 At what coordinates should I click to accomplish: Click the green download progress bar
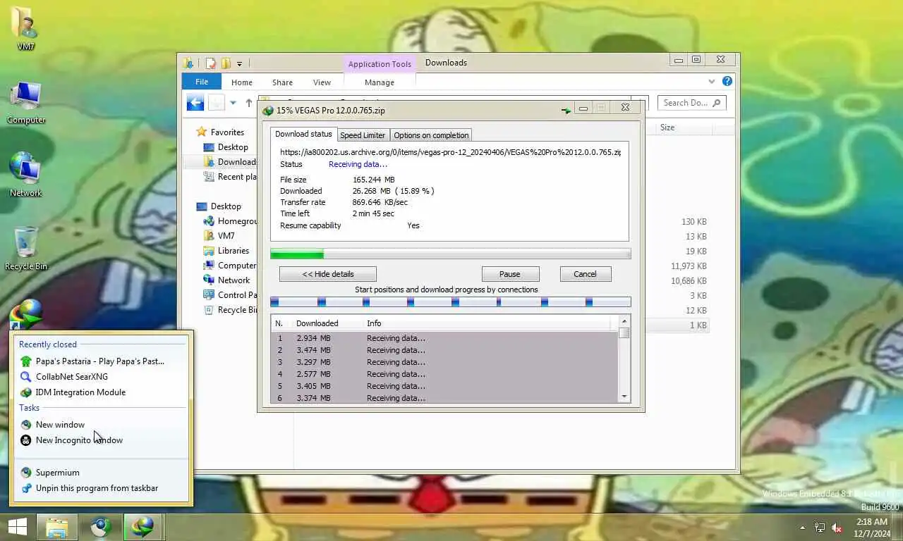coord(451,254)
